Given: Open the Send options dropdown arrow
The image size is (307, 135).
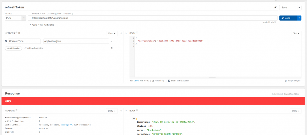Looking at the screenshot, I should click(299, 18).
